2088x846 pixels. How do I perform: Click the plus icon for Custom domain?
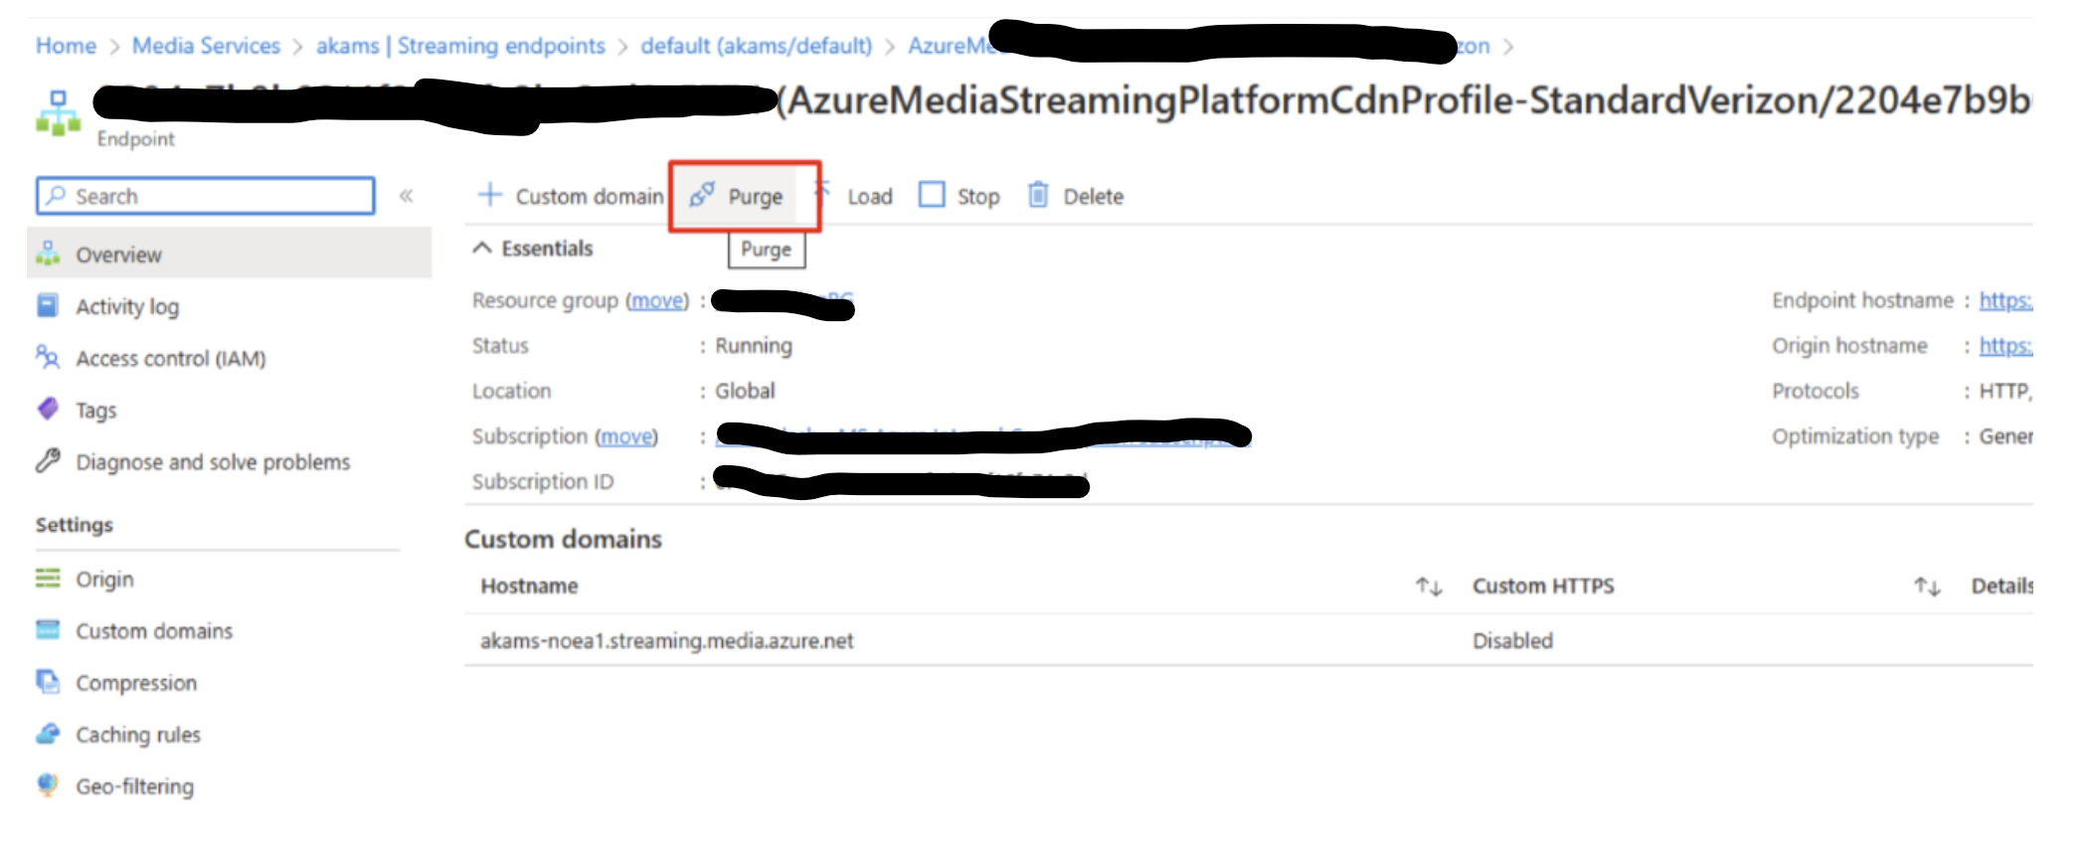coord(489,195)
